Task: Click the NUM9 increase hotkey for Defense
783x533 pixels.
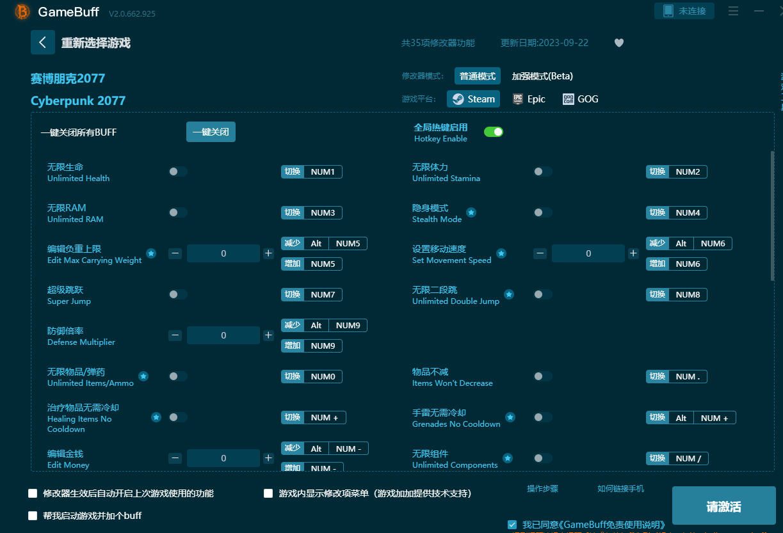Action: click(312, 346)
